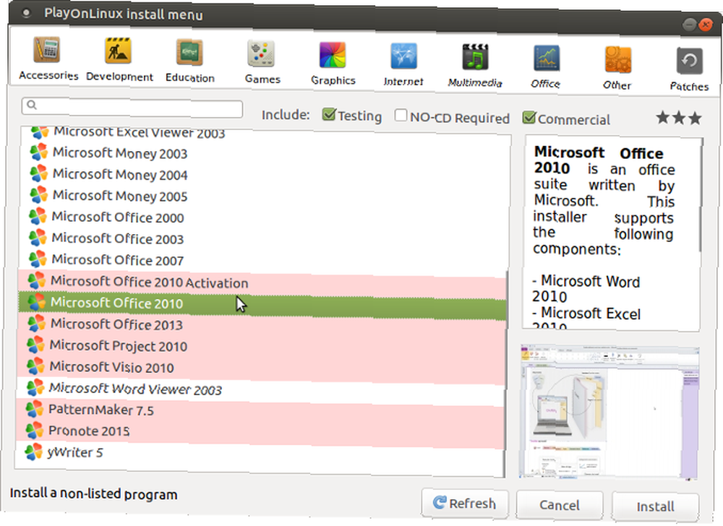
Task: Select Microsoft Project 2010 text
Action: 119,345
